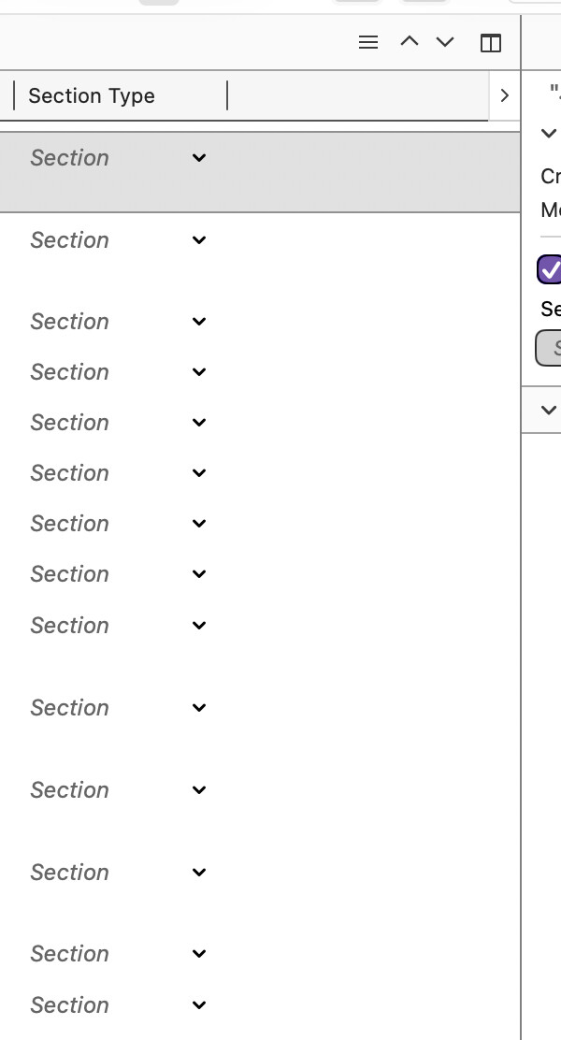Open Section Type dropdown in seventh row

tap(199, 524)
